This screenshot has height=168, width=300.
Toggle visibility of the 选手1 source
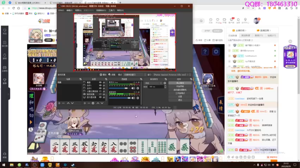click(x=100, y=85)
